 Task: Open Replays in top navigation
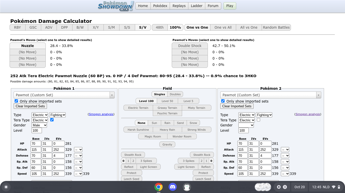(x=179, y=6)
